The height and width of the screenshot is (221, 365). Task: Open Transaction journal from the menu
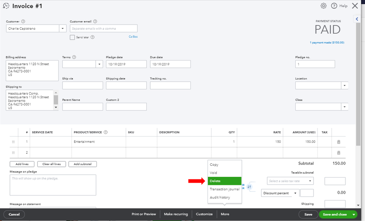(224, 189)
